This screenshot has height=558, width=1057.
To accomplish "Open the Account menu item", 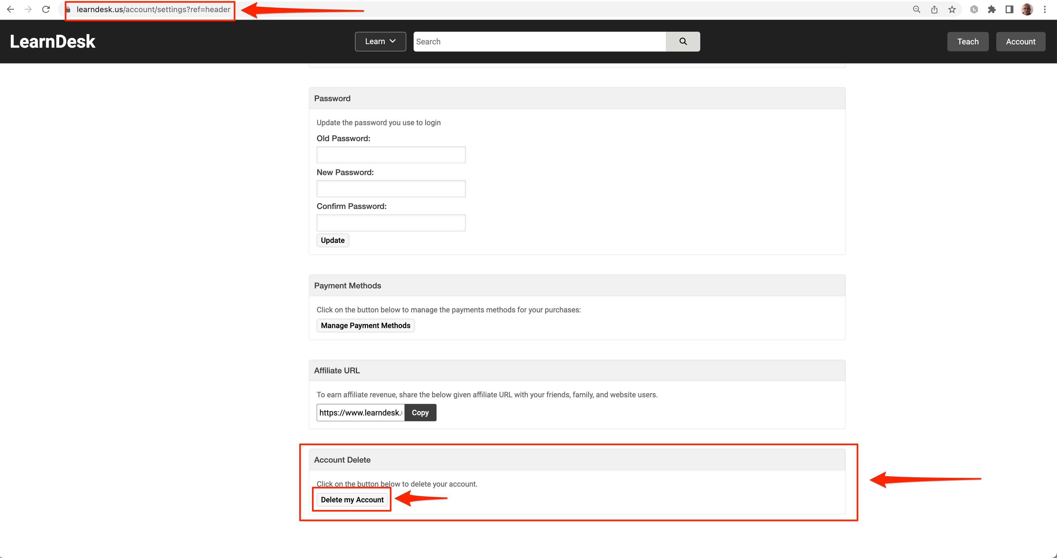I will (1021, 41).
